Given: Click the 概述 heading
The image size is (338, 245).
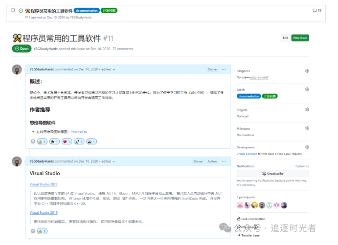Looking at the screenshot, I should (36, 82).
